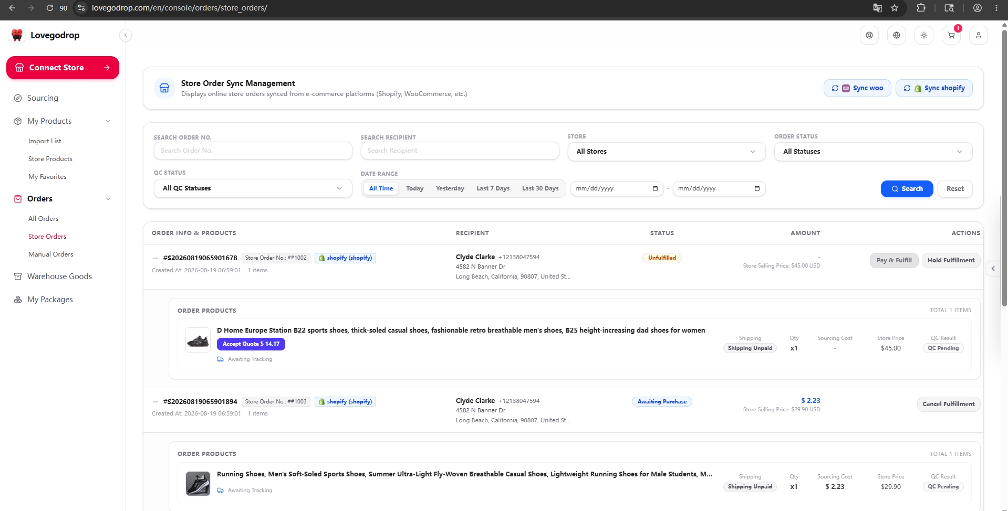Go to Manual Orders
This screenshot has width=1008, height=511.
click(x=51, y=254)
